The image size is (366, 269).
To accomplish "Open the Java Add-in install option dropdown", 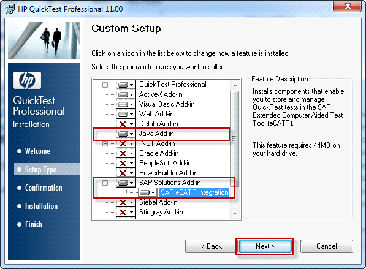I will click(x=132, y=134).
